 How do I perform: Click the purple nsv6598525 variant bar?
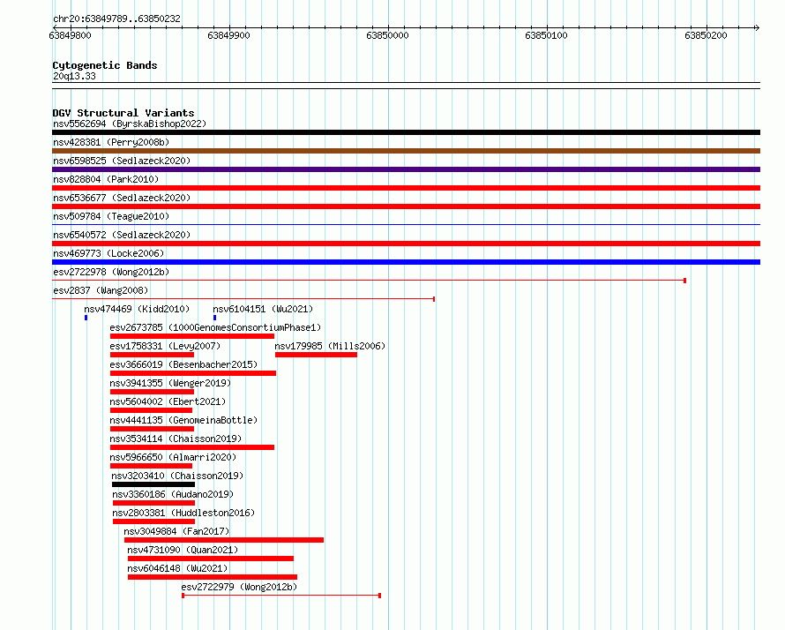406,169
